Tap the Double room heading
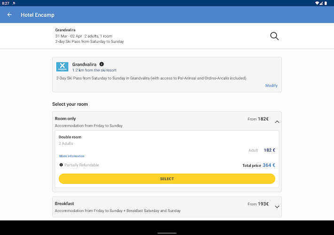The height and width of the screenshot is (235, 334). coord(70,137)
